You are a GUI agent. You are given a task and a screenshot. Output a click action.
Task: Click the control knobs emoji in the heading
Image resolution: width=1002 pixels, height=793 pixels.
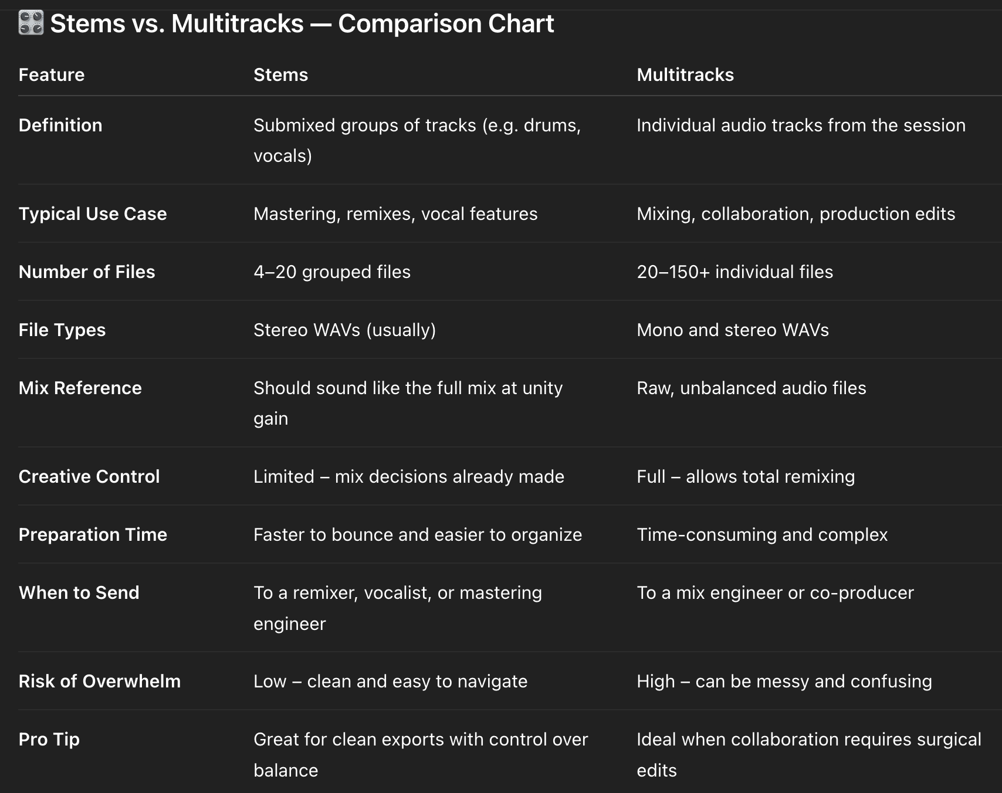31,23
